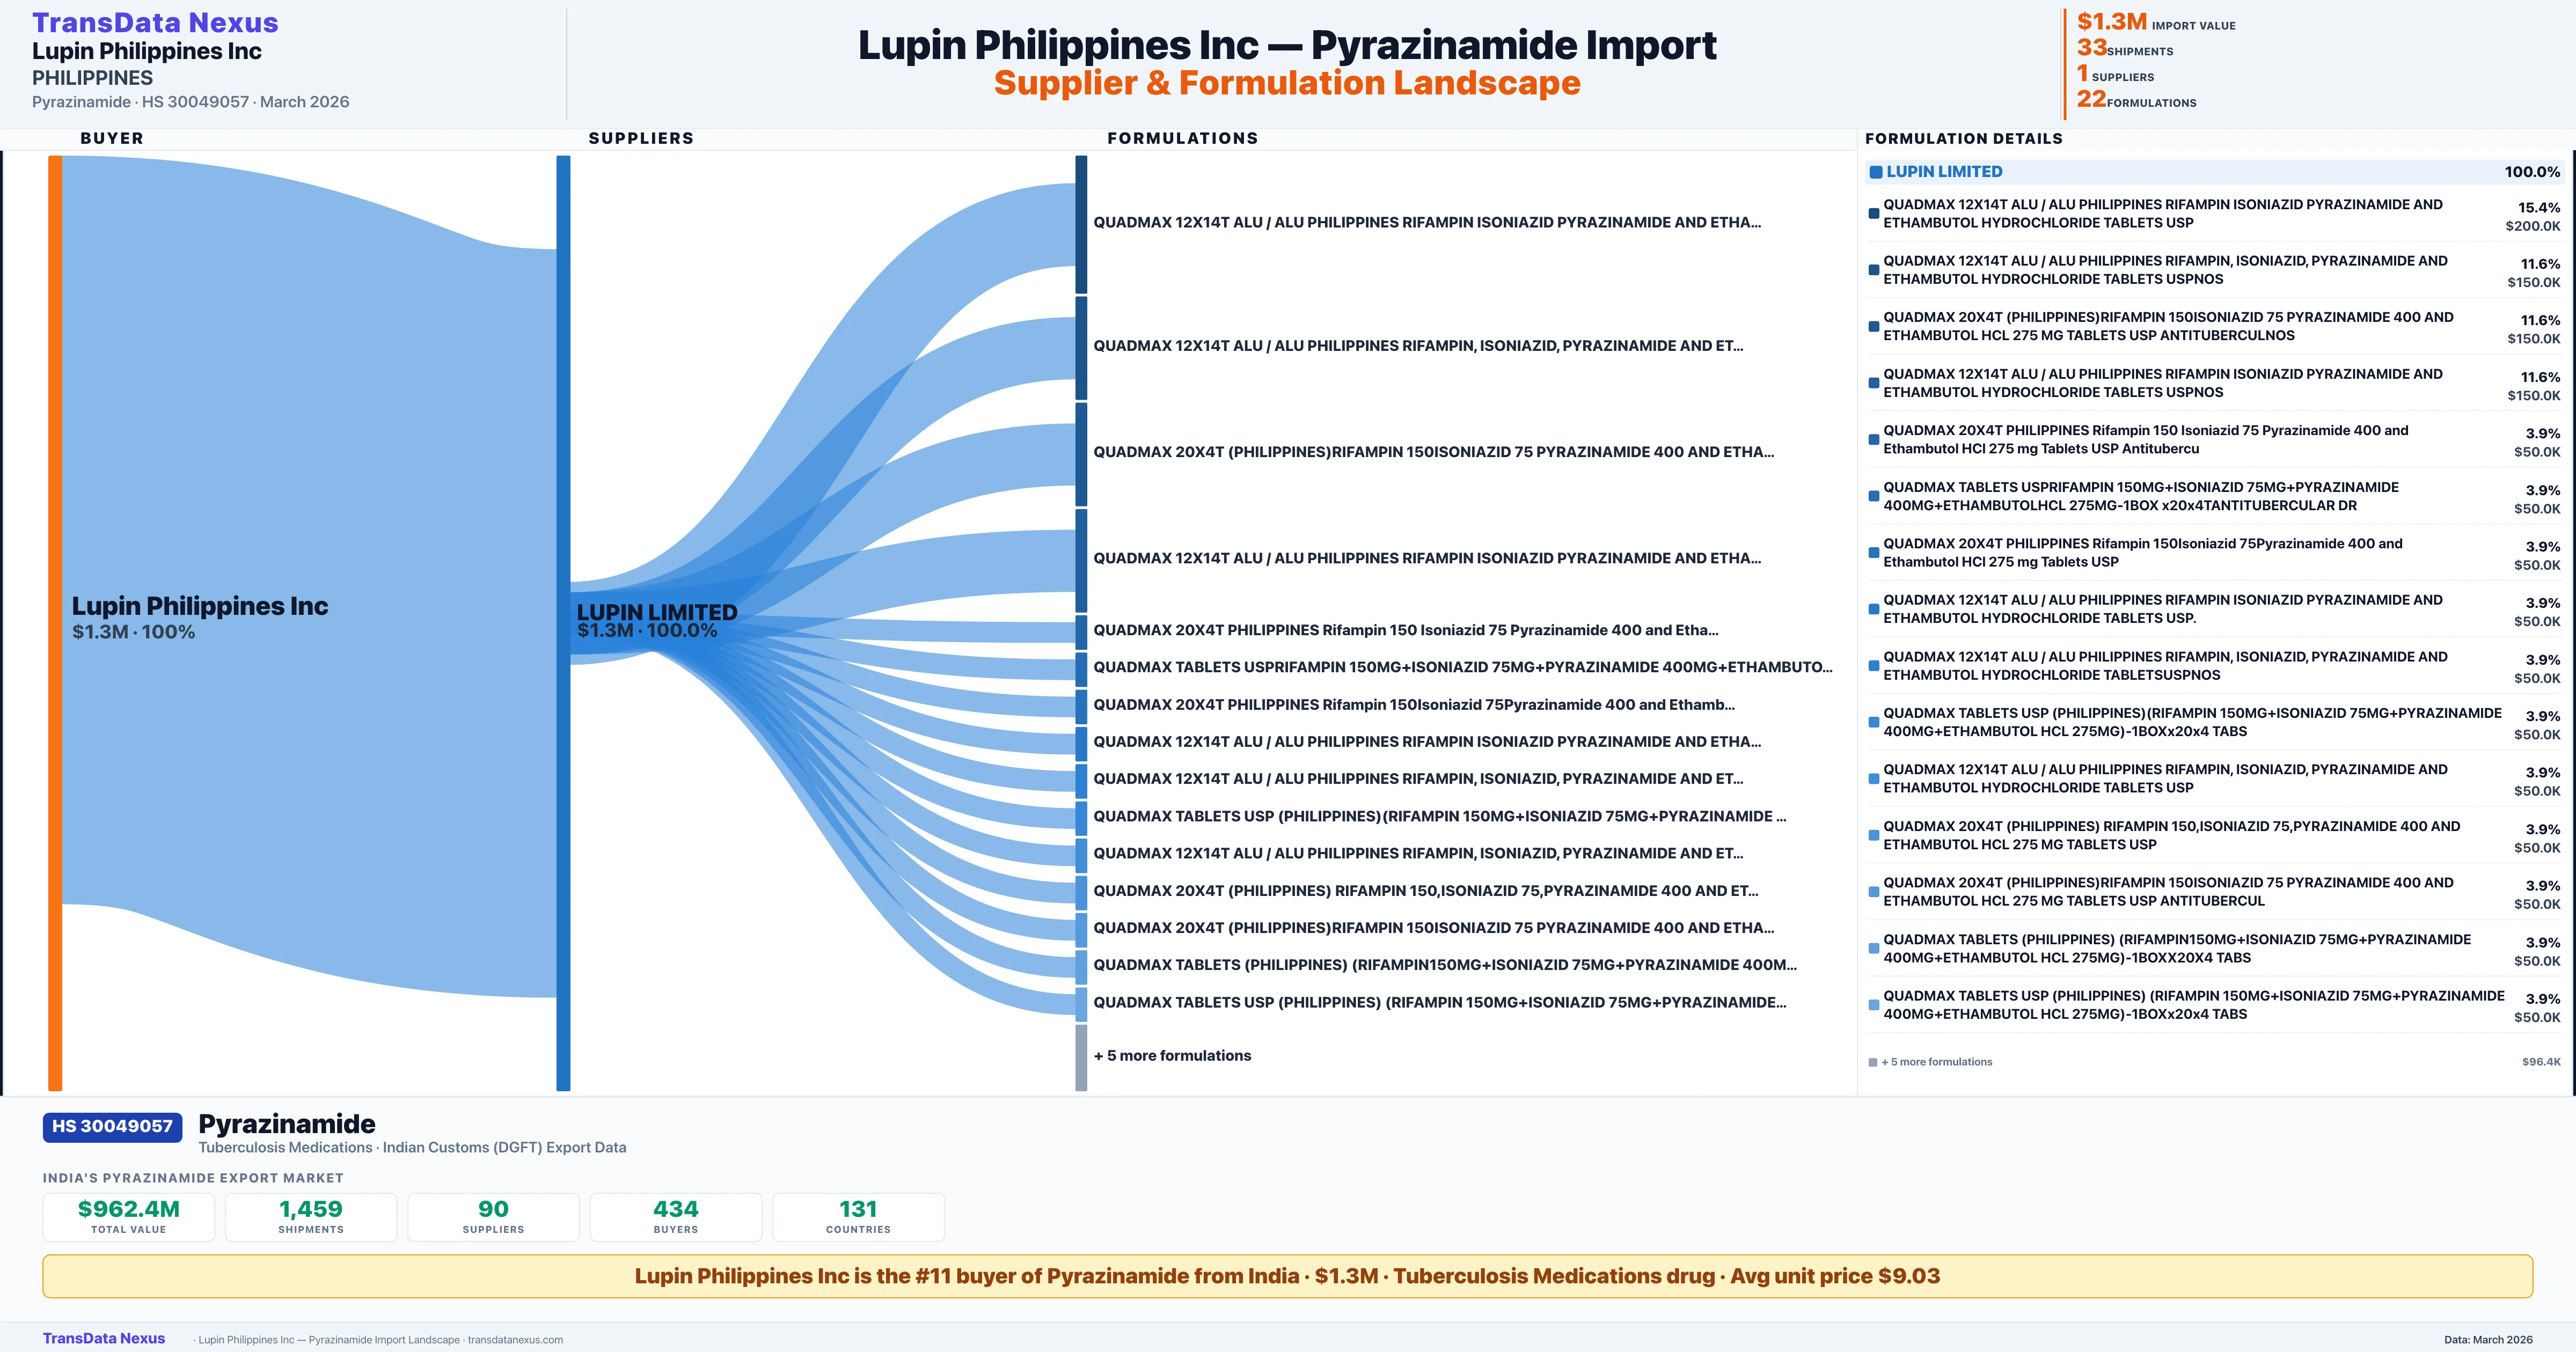Screen dimensions: 2576x1352
Task: Click the square icon on the $150.0K USPNOS formulation row
Action: tap(1875, 268)
